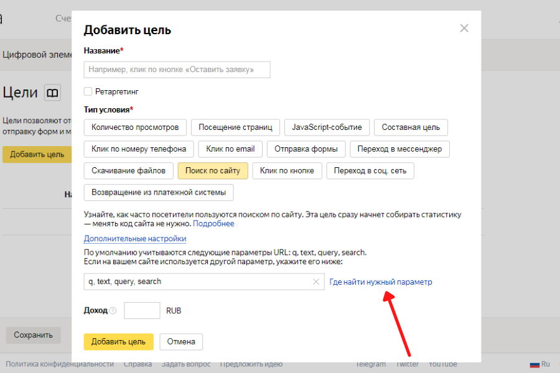Click the book icon next to Цели
Viewport: 560px width, 373px height.
52,93
